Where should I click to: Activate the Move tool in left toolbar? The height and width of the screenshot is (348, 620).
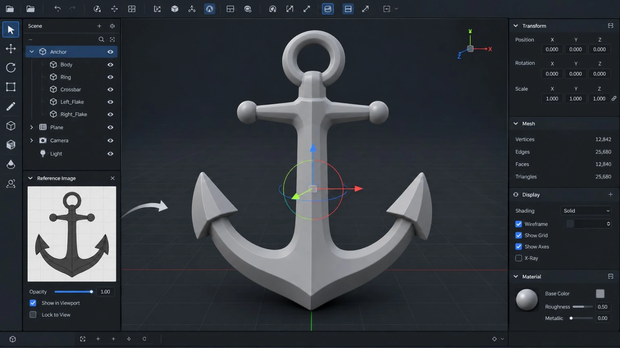(x=11, y=49)
